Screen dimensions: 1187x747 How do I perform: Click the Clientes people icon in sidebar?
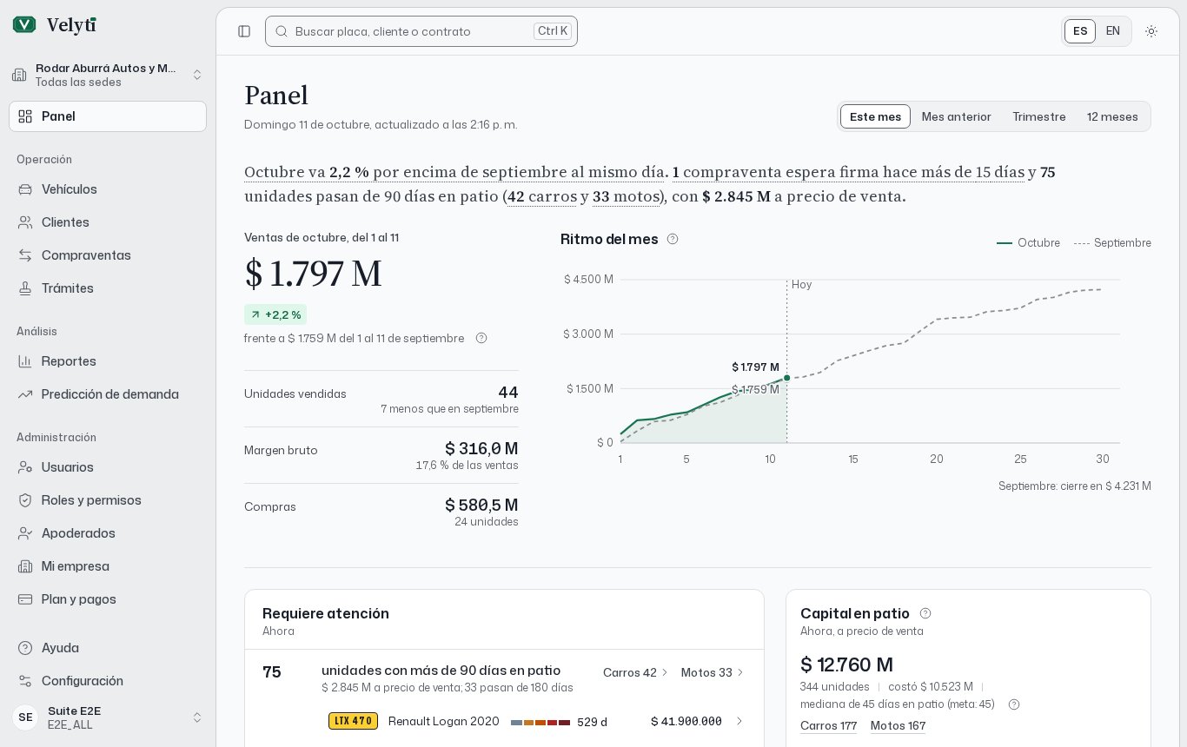25,222
